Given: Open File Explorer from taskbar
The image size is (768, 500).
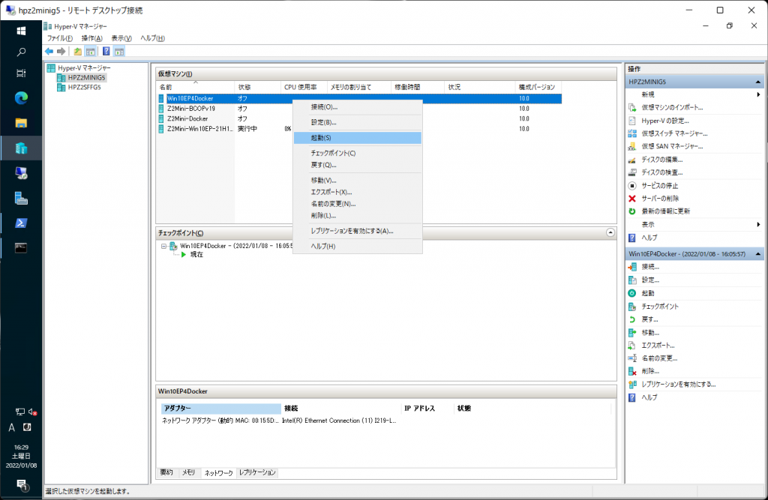Looking at the screenshot, I should pyautogui.click(x=21, y=123).
